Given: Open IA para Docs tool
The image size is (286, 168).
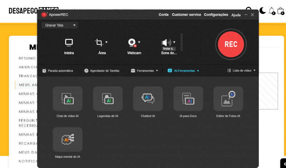Looking at the screenshot, I should tap(188, 99).
